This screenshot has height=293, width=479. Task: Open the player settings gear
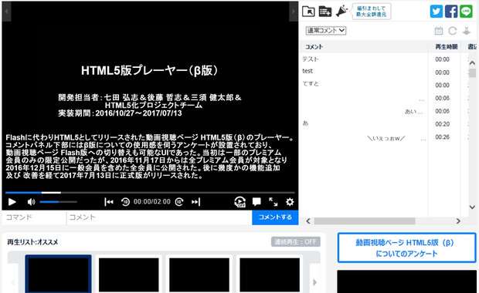pos(290,202)
